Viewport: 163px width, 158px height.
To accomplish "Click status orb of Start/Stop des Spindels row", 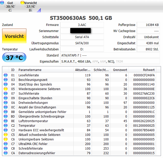I will coord(6,84).
